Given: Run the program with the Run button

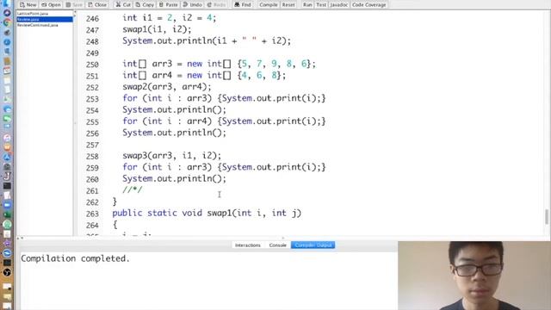Looking at the screenshot, I should [x=307, y=4].
